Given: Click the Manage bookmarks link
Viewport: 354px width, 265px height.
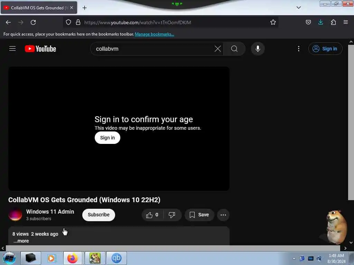Looking at the screenshot, I should coord(155,34).
